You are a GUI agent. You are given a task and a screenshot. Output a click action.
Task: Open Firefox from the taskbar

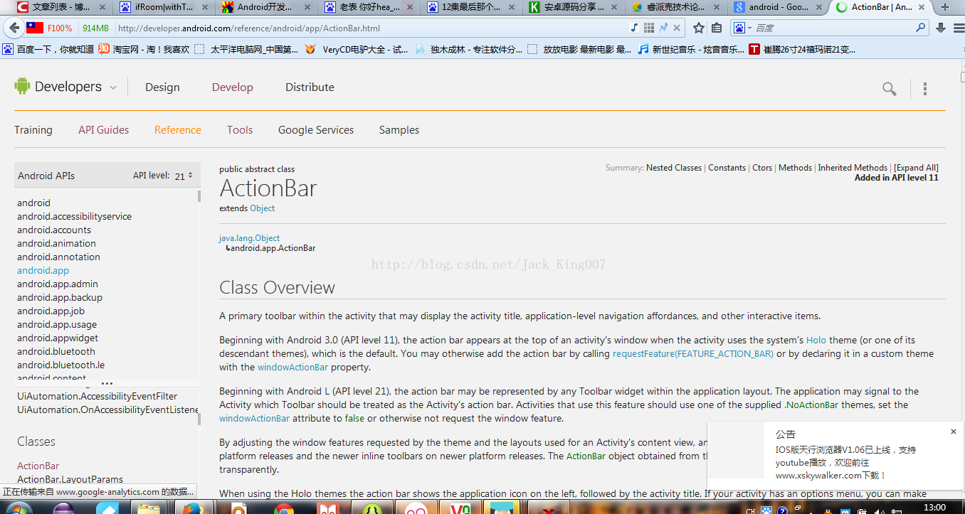pos(192,508)
